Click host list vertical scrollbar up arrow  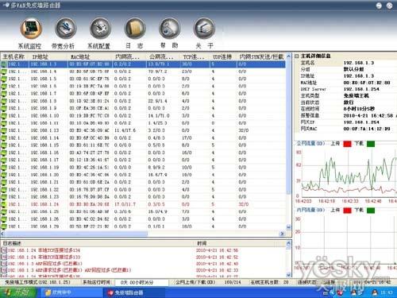pos(288,56)
